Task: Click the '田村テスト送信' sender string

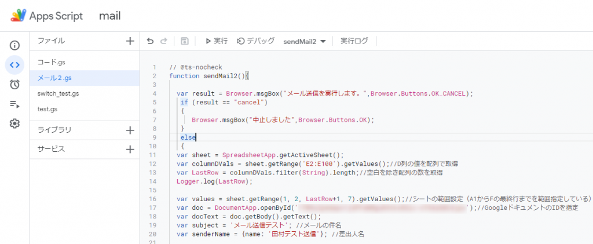Action: pyautogui.click(x=295, y=234)
